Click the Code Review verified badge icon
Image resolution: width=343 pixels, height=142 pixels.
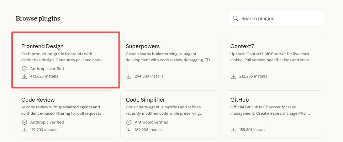coord(25,122)
